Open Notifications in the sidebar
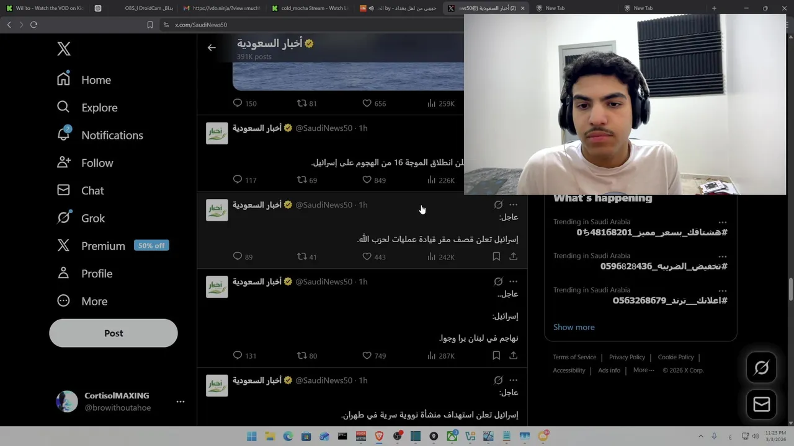The image size is (794, 446). [x=100, y=135]
